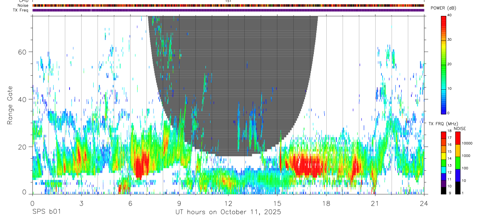Pick the blue segment of NOISE colorbar

458,175
